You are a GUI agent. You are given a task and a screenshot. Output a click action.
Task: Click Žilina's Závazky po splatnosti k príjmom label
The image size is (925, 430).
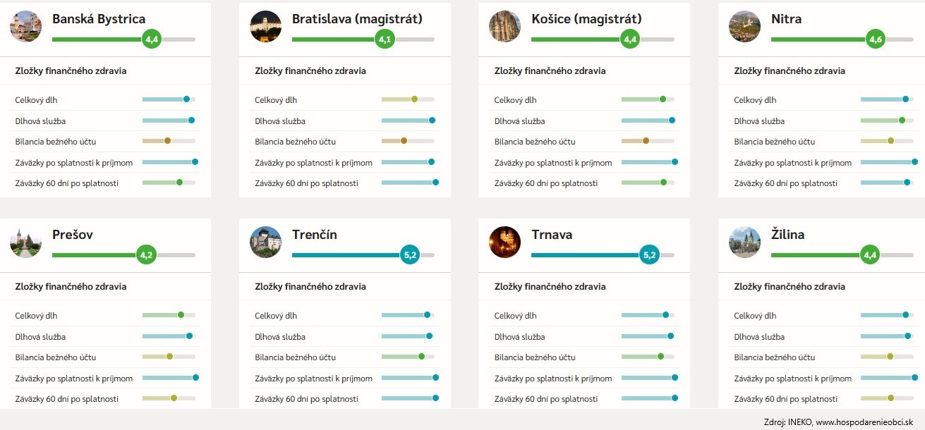[x=793, y=379]
